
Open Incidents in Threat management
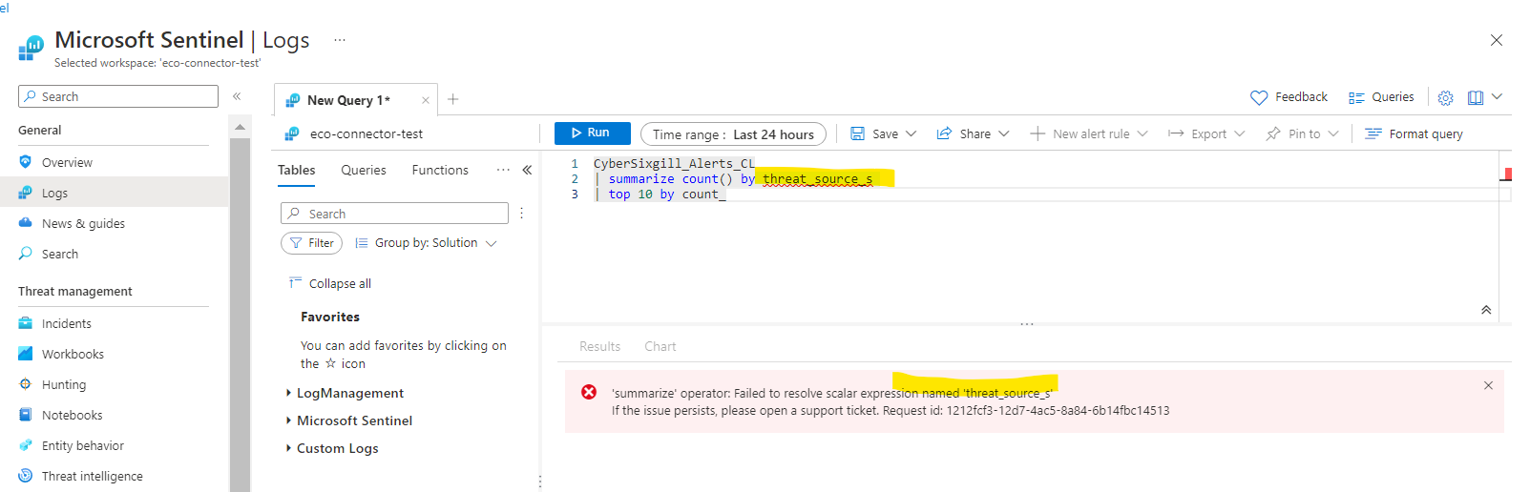click(67, 323)
